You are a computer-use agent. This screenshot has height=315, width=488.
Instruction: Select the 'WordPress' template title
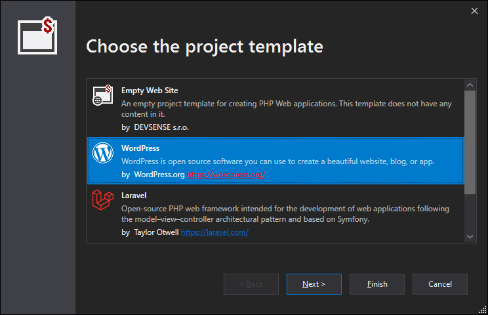coord(140,148)
